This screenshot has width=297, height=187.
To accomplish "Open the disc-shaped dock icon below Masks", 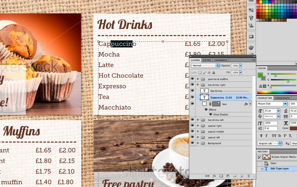I will pos(251,48).
